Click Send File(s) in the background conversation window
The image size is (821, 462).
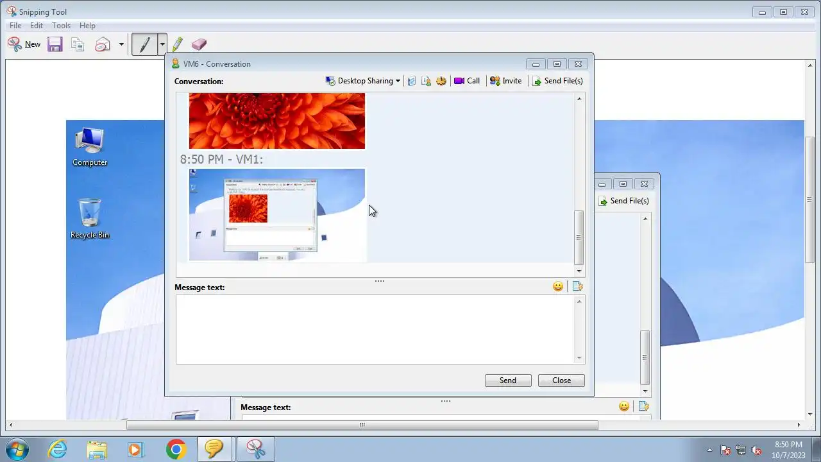pos(623,201)
